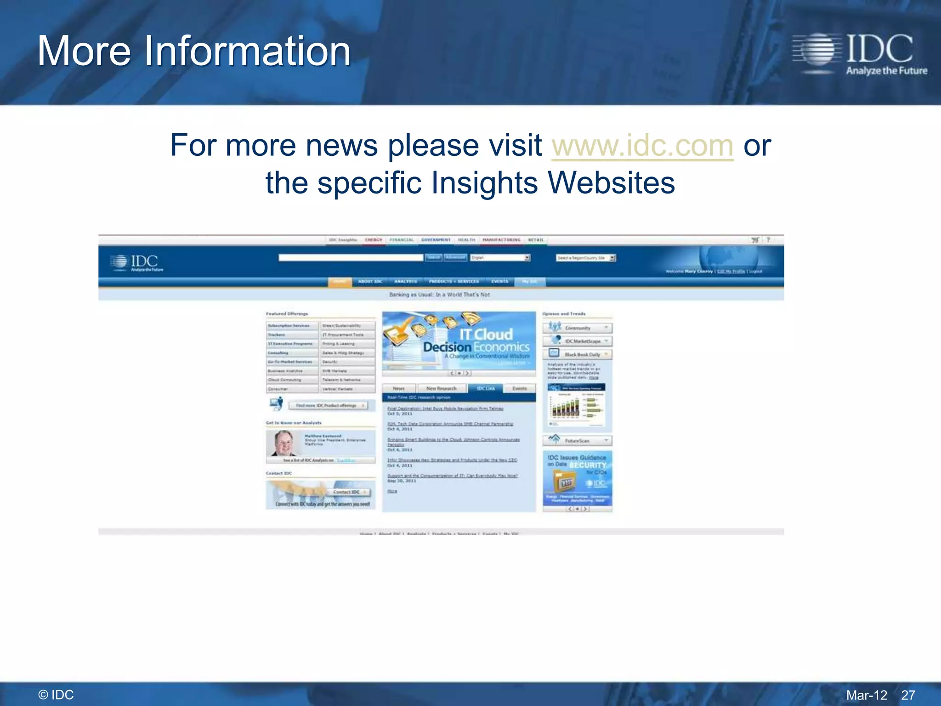Select the MANUFACTURING insights tab
Image resolution: width=941 pixels, height=706 pixels.
pos(501,240)
